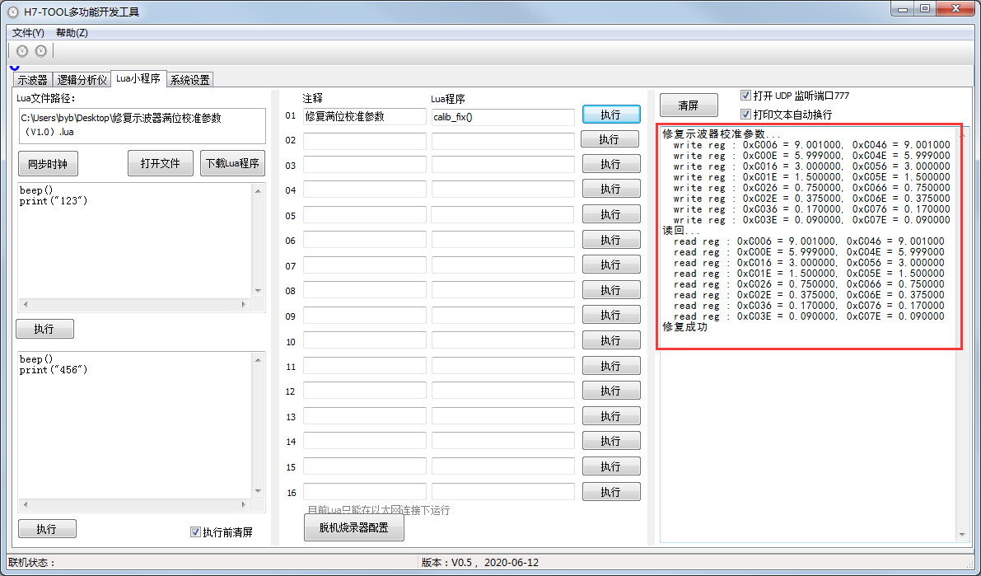Click the scroll-down arrow of the output log

[962, 535]
